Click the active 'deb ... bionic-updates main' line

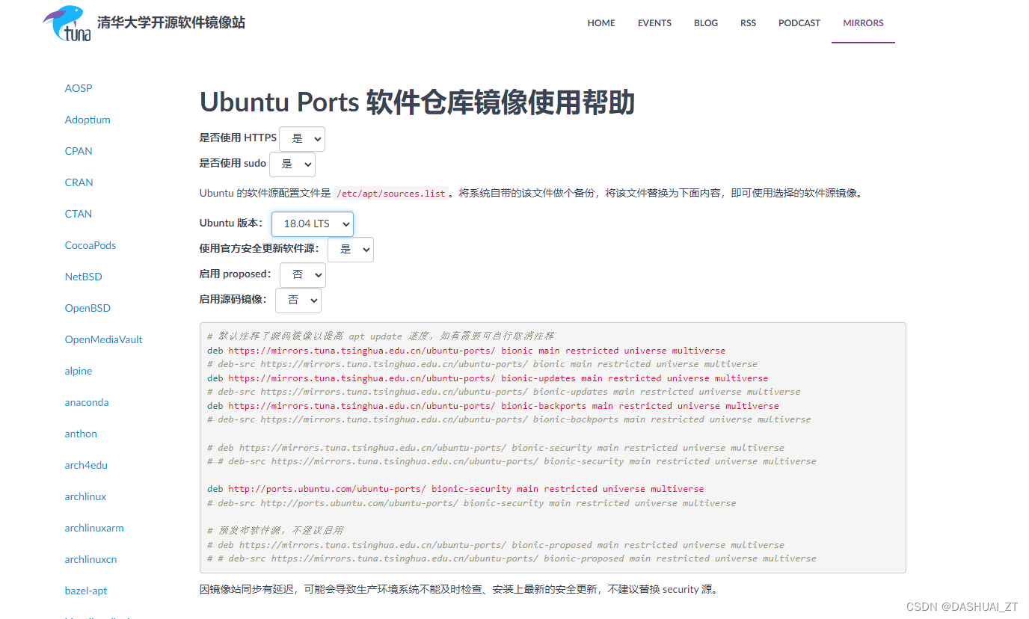point(488,378)
